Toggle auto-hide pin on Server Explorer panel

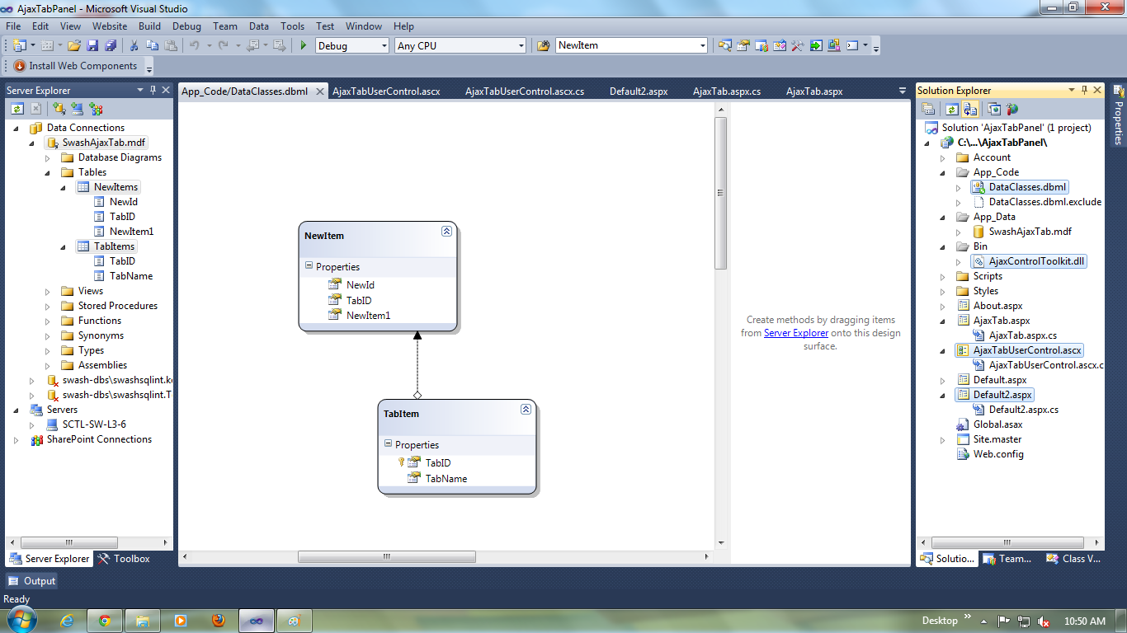153,90
